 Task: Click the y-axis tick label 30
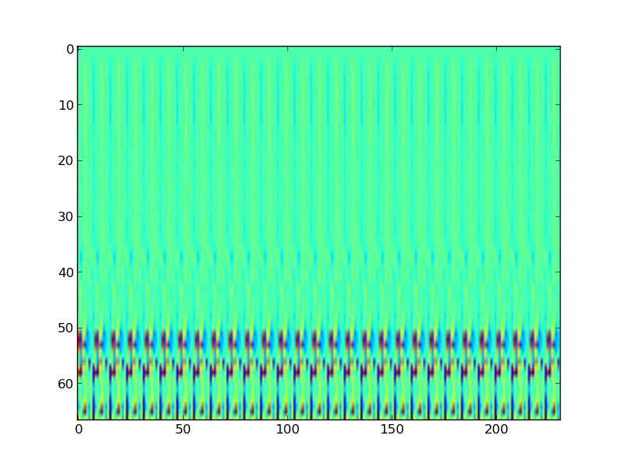pos(65,216)
